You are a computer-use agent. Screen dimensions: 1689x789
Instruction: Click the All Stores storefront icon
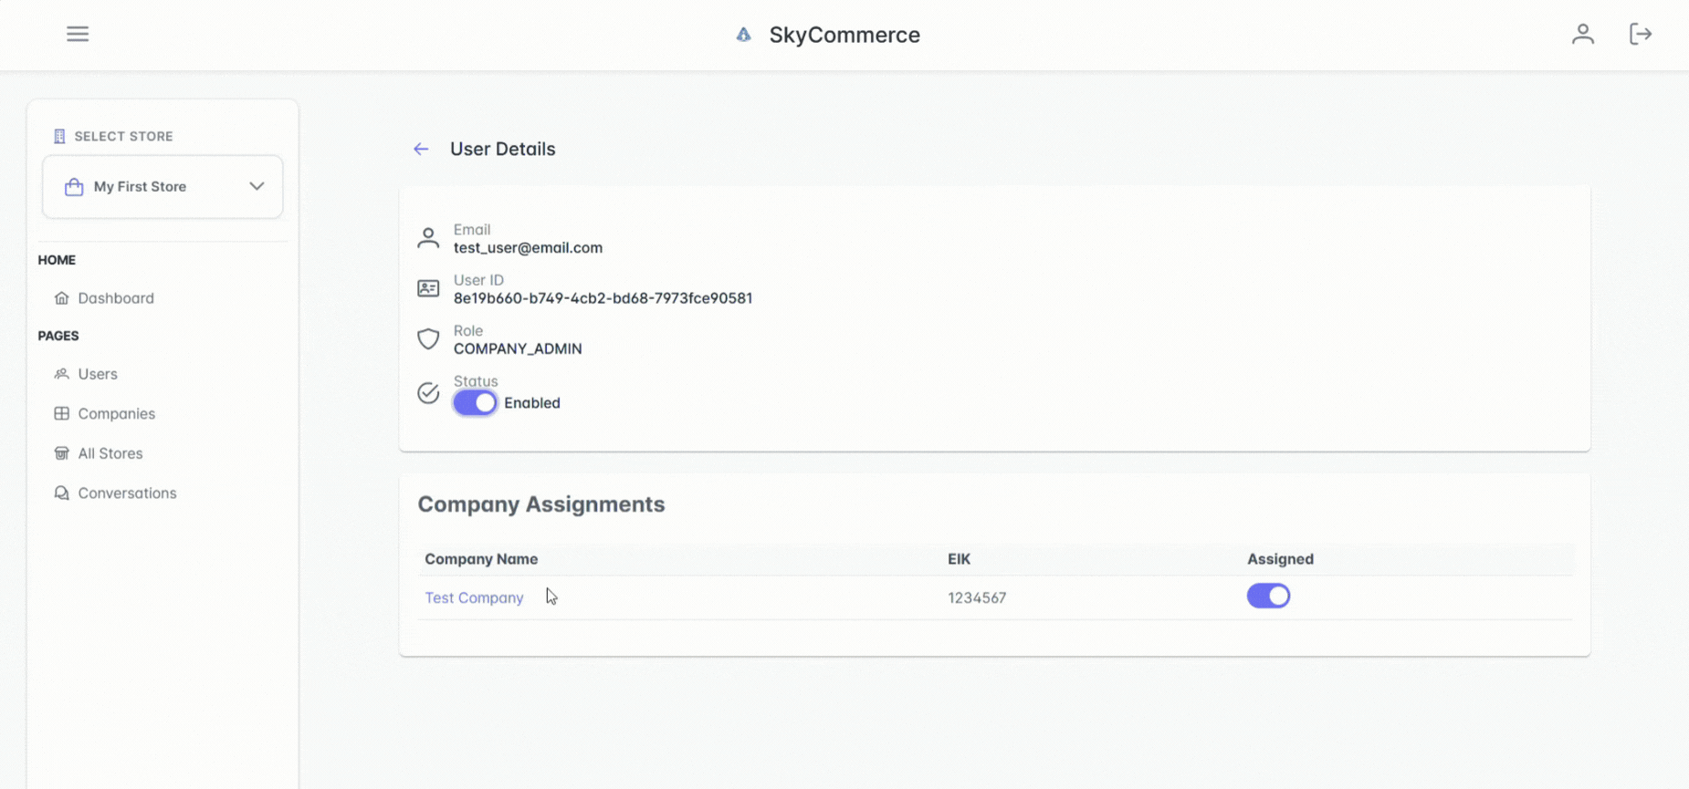coord(61,453)
